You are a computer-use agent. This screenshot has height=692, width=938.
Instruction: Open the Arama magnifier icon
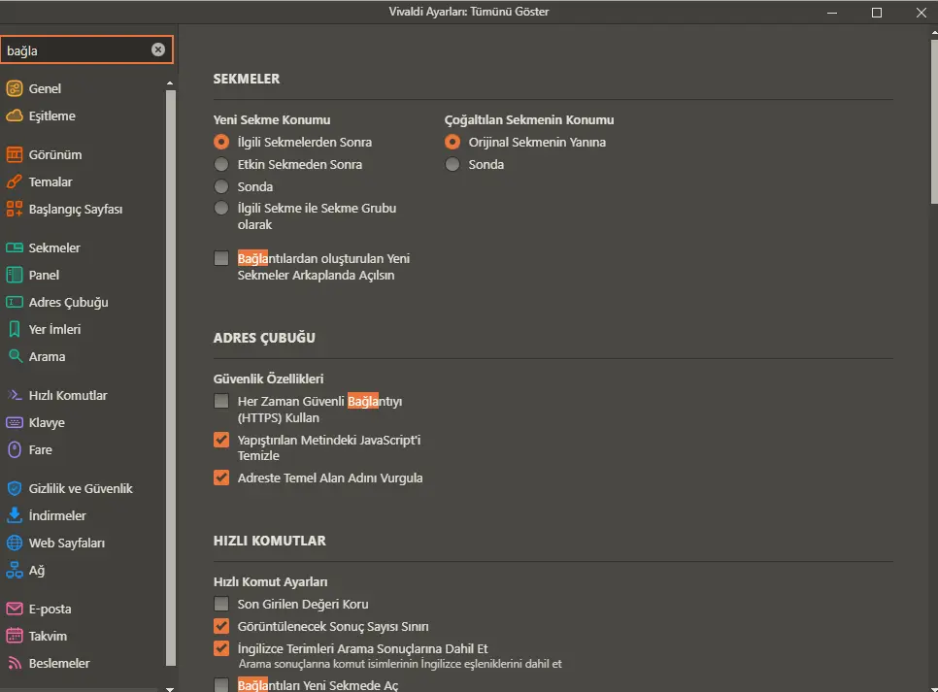click(15, 356)
